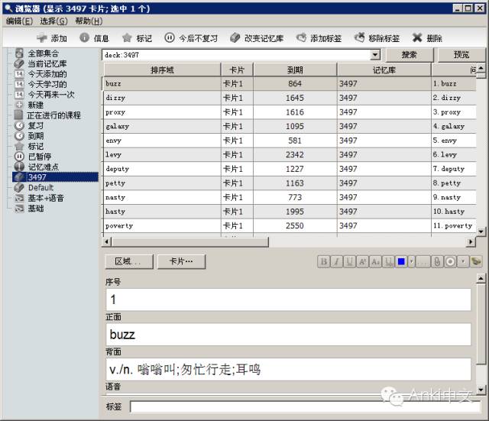Open the 帮助(H) menu
Image resolution: width=489 pixels, height=421 pixels.
(88, 21)
